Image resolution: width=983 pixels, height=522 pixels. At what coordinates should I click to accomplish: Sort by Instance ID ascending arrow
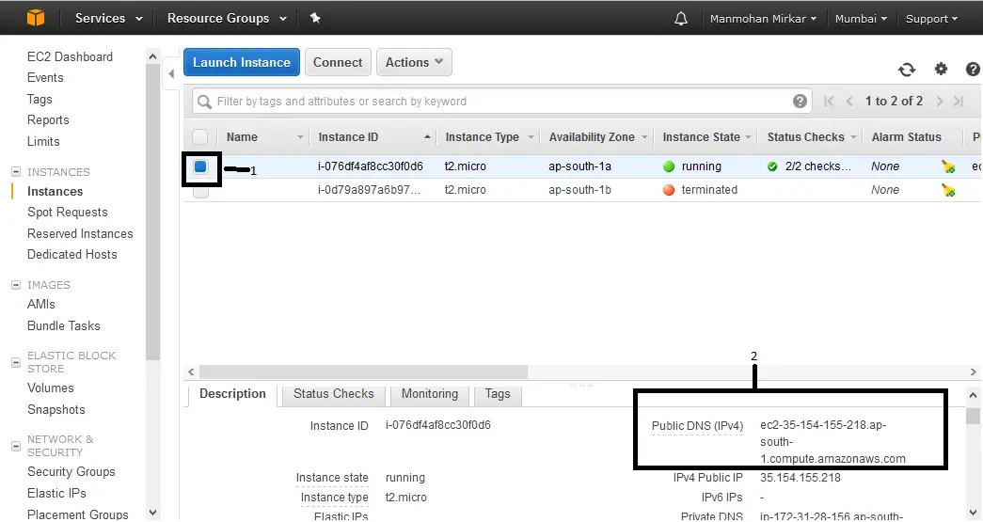click(427, 136)
